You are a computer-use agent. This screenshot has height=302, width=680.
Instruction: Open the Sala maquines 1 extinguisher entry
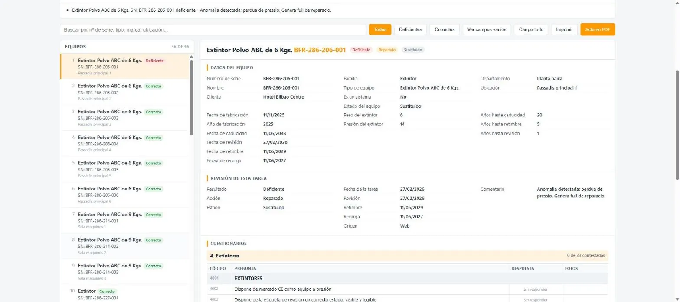tap(125, 220)
